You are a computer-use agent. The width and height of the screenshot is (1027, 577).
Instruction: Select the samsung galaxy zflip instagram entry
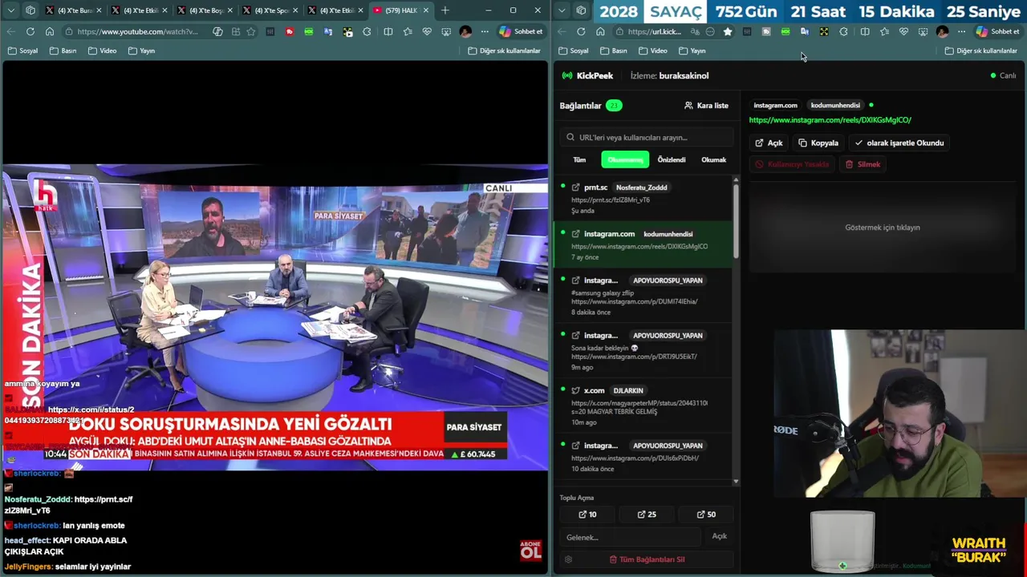(643, 296)
